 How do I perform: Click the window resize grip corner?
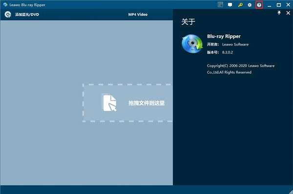coord(291,192)
